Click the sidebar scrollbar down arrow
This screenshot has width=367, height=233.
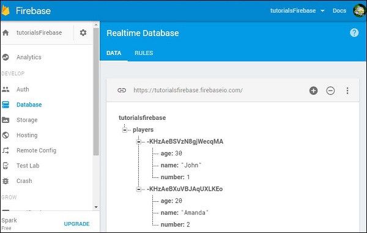point(96,207)
